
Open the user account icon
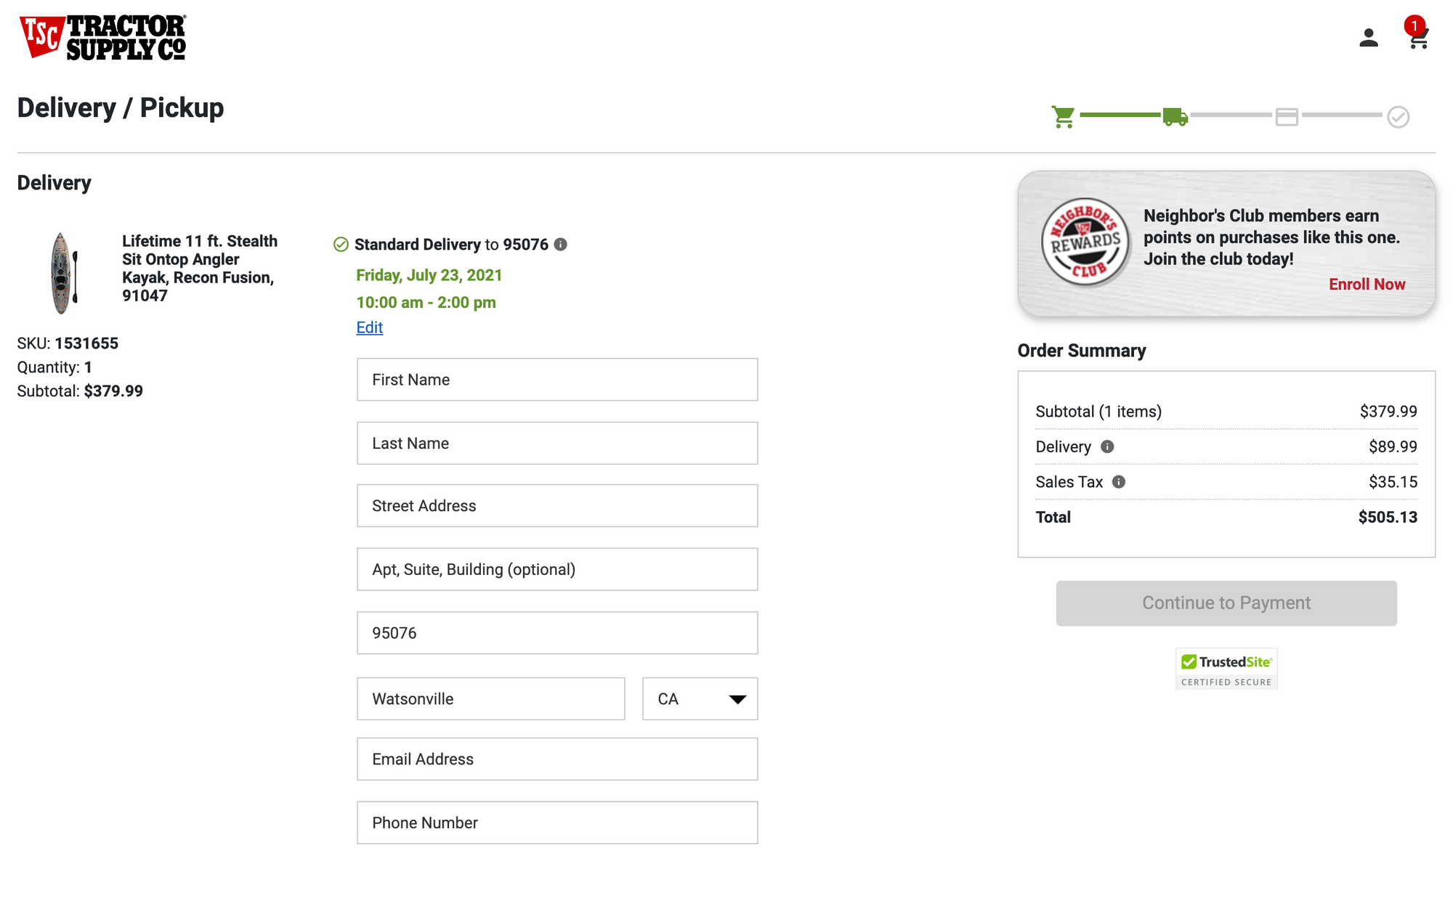pos(1368,38)
